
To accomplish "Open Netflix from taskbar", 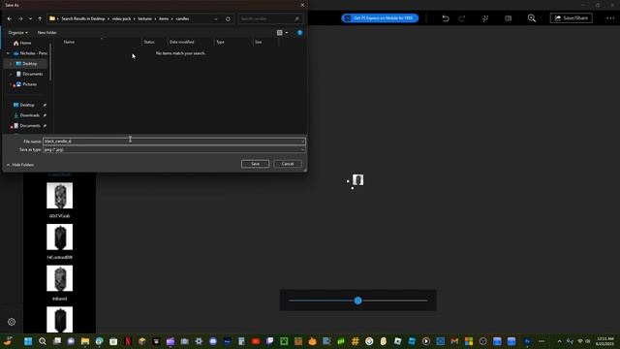I will [128, 341].
